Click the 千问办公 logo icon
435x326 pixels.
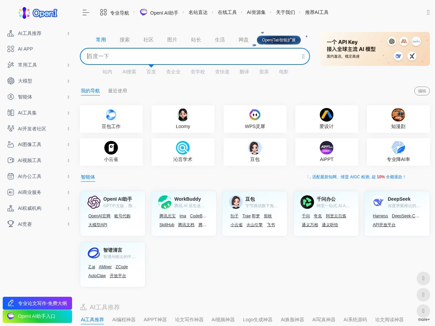307,202
